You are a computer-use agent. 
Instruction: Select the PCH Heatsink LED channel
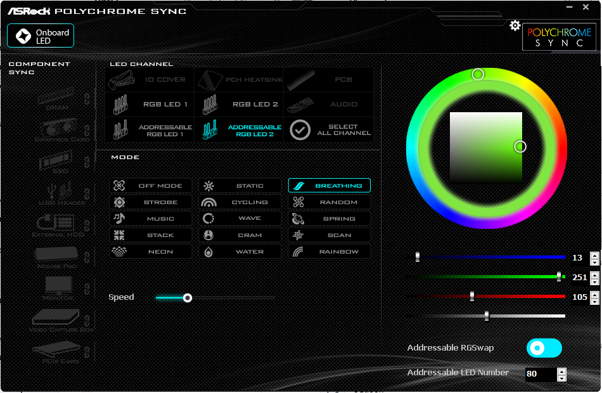(x=239, y=80)
